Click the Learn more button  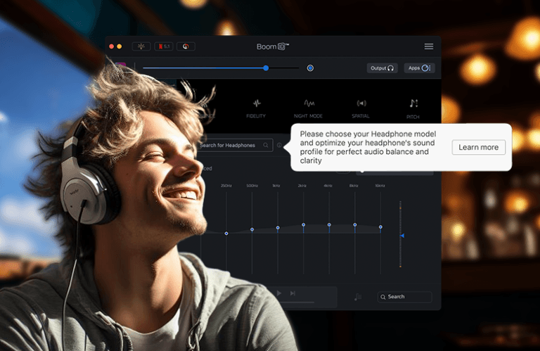coord(478,148)
